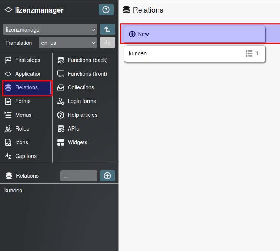The height and width of the screenshot is (251, 280).
Task: Click the plus button next to filter field
Action: click(x=107, y=176)
